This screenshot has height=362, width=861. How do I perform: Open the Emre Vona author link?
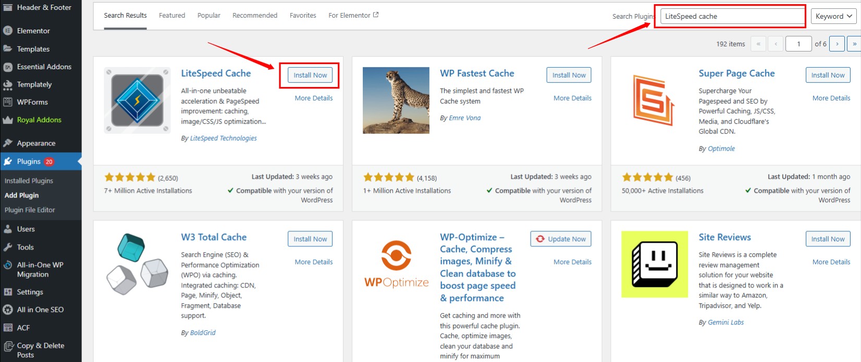(465, 118)
